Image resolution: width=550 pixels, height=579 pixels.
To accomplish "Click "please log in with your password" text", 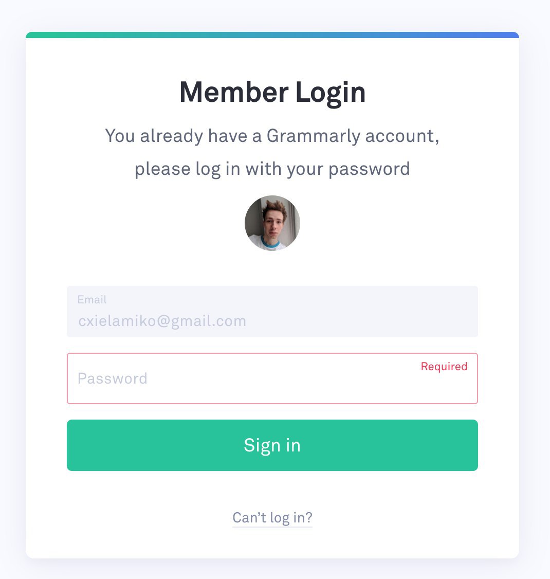I will click(272, 170).
